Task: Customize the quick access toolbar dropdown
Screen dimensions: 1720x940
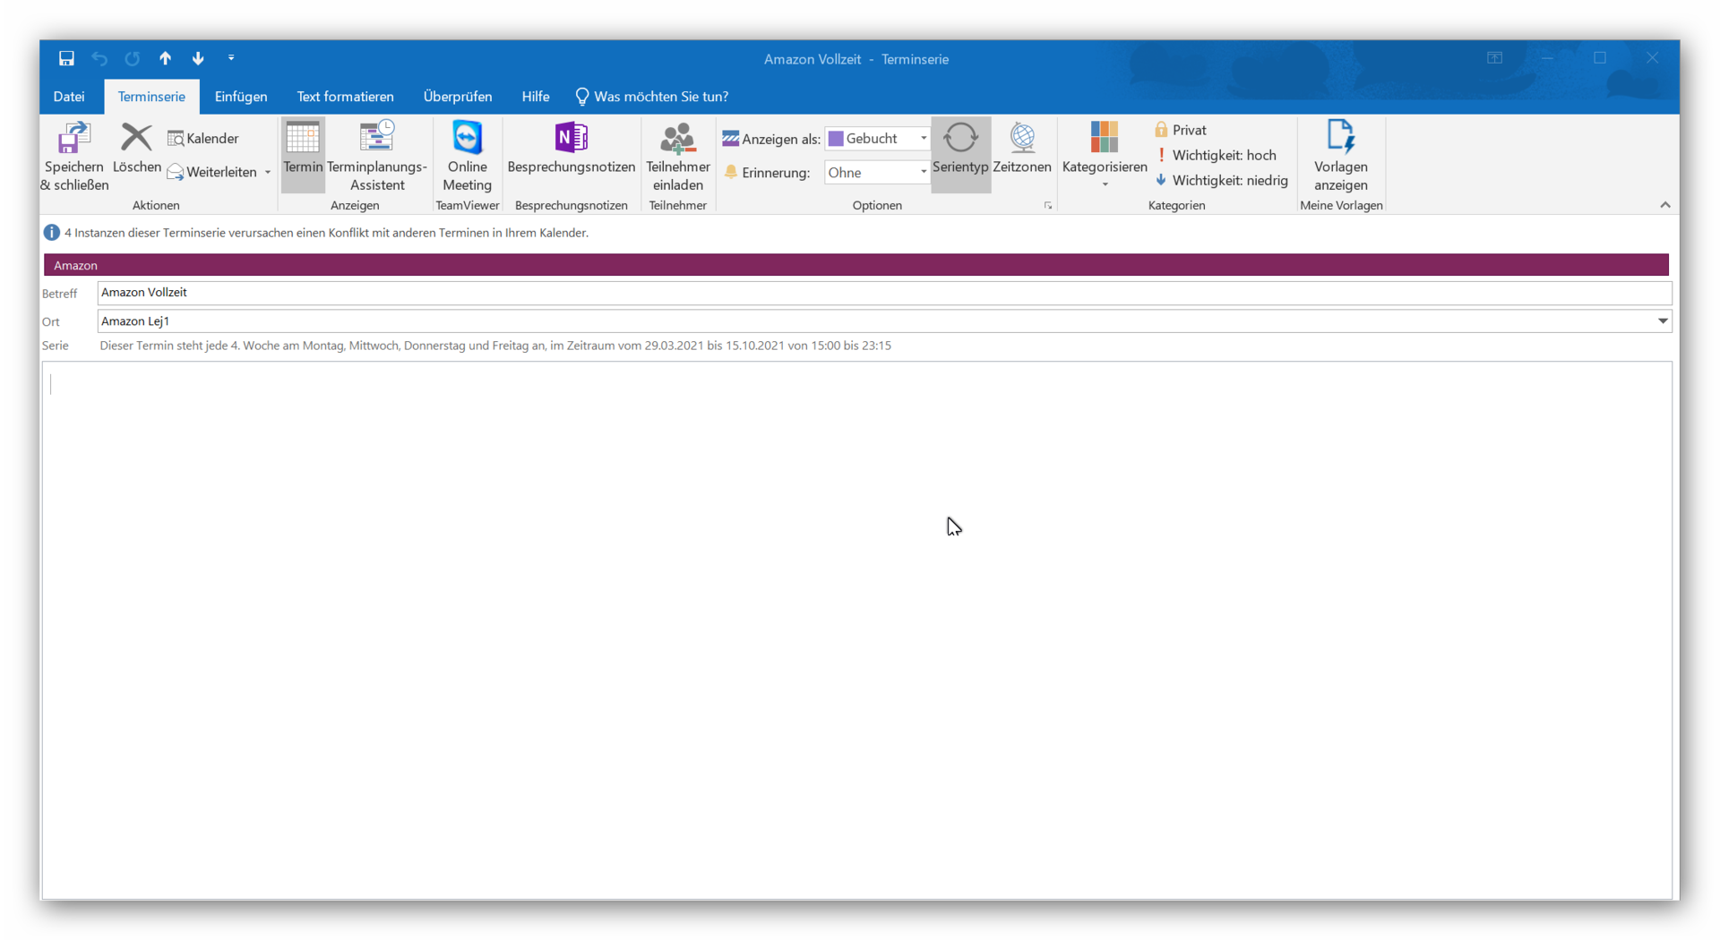Action: click(231, 58)
